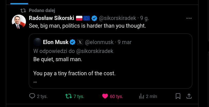Click the reply comment icon
209x107 pixels.
pyautogui.click(x=32, y=96)
